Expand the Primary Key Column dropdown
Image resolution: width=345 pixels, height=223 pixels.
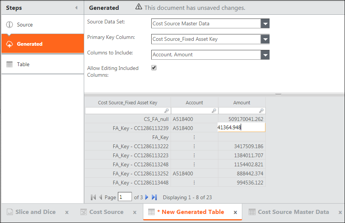265,39
